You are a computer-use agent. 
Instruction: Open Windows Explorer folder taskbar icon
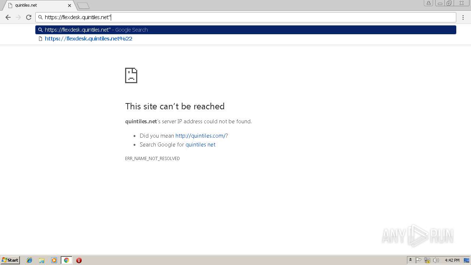click(42, 260)
